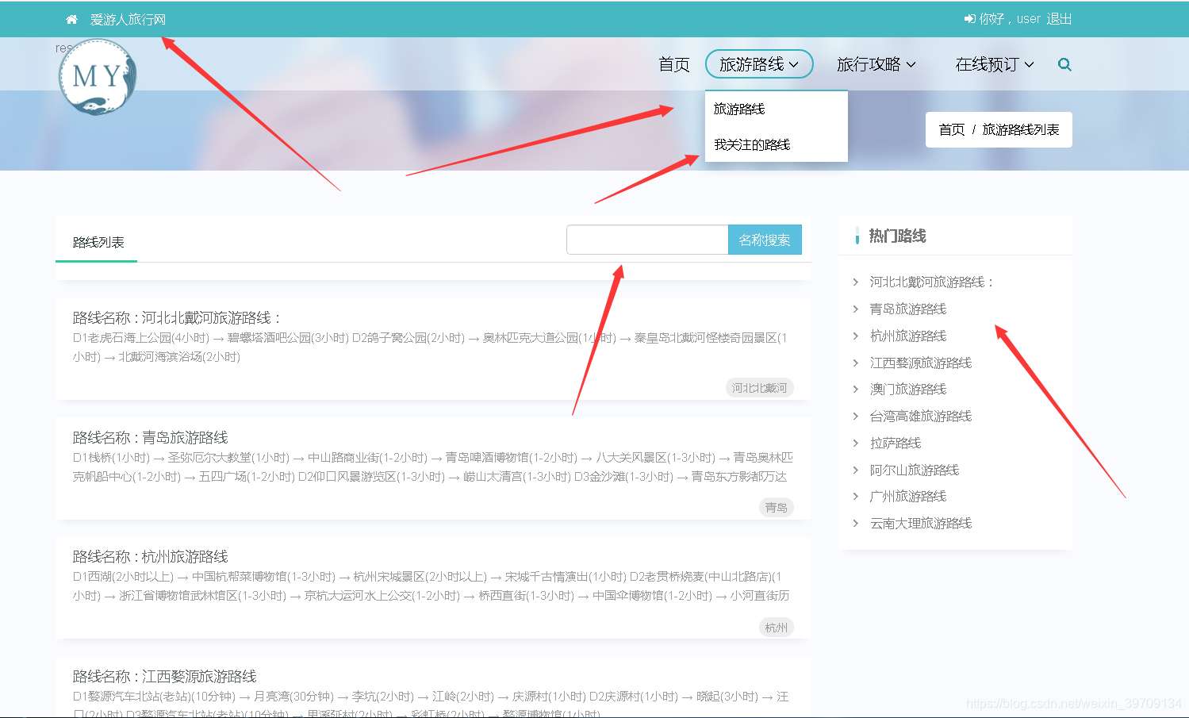Click the 河北北戴河 tag badge

point(760,388)
